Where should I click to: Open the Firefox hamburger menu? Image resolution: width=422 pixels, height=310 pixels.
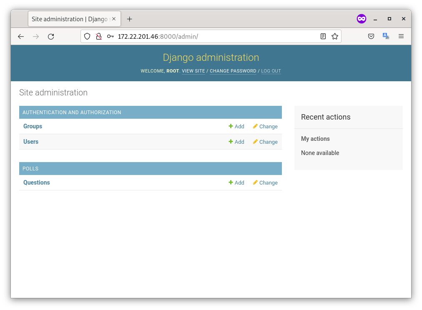[x=401, y=37]
